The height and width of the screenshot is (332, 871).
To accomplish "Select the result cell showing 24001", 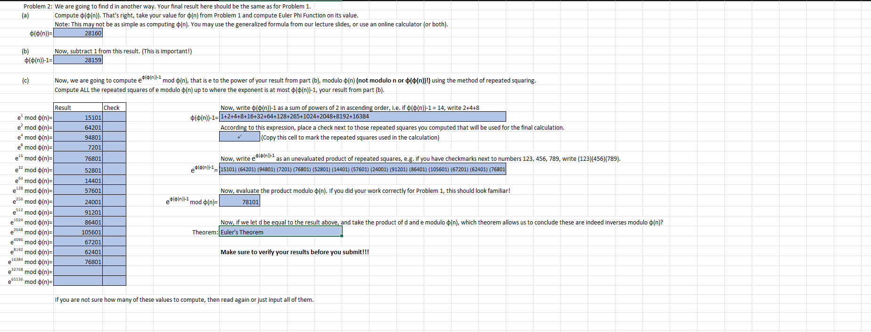I will pos(78,201).
